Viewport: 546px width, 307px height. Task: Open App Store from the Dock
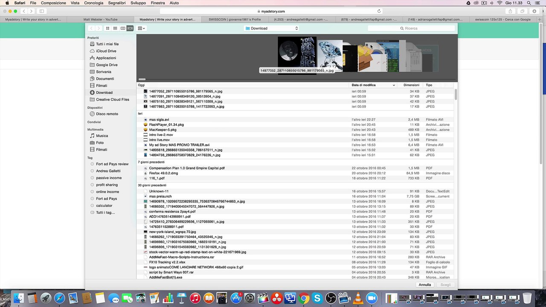point(236,298)
